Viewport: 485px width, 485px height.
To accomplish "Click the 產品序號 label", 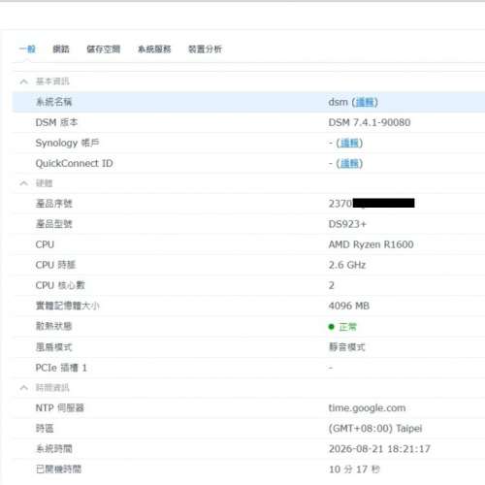I will (x=53, y=204).
